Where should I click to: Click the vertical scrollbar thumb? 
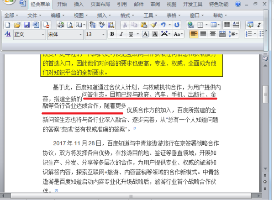tap(265, 94)
